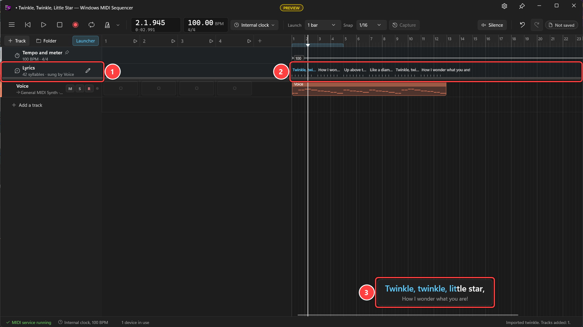Expand the metronome options chevron
Viewport: 583px width, 327px height.
click(x=118, y=25)
